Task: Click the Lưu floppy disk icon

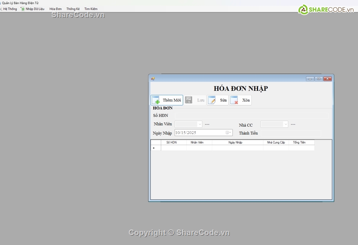Action: pyautogui.click(x=189, y=100)
